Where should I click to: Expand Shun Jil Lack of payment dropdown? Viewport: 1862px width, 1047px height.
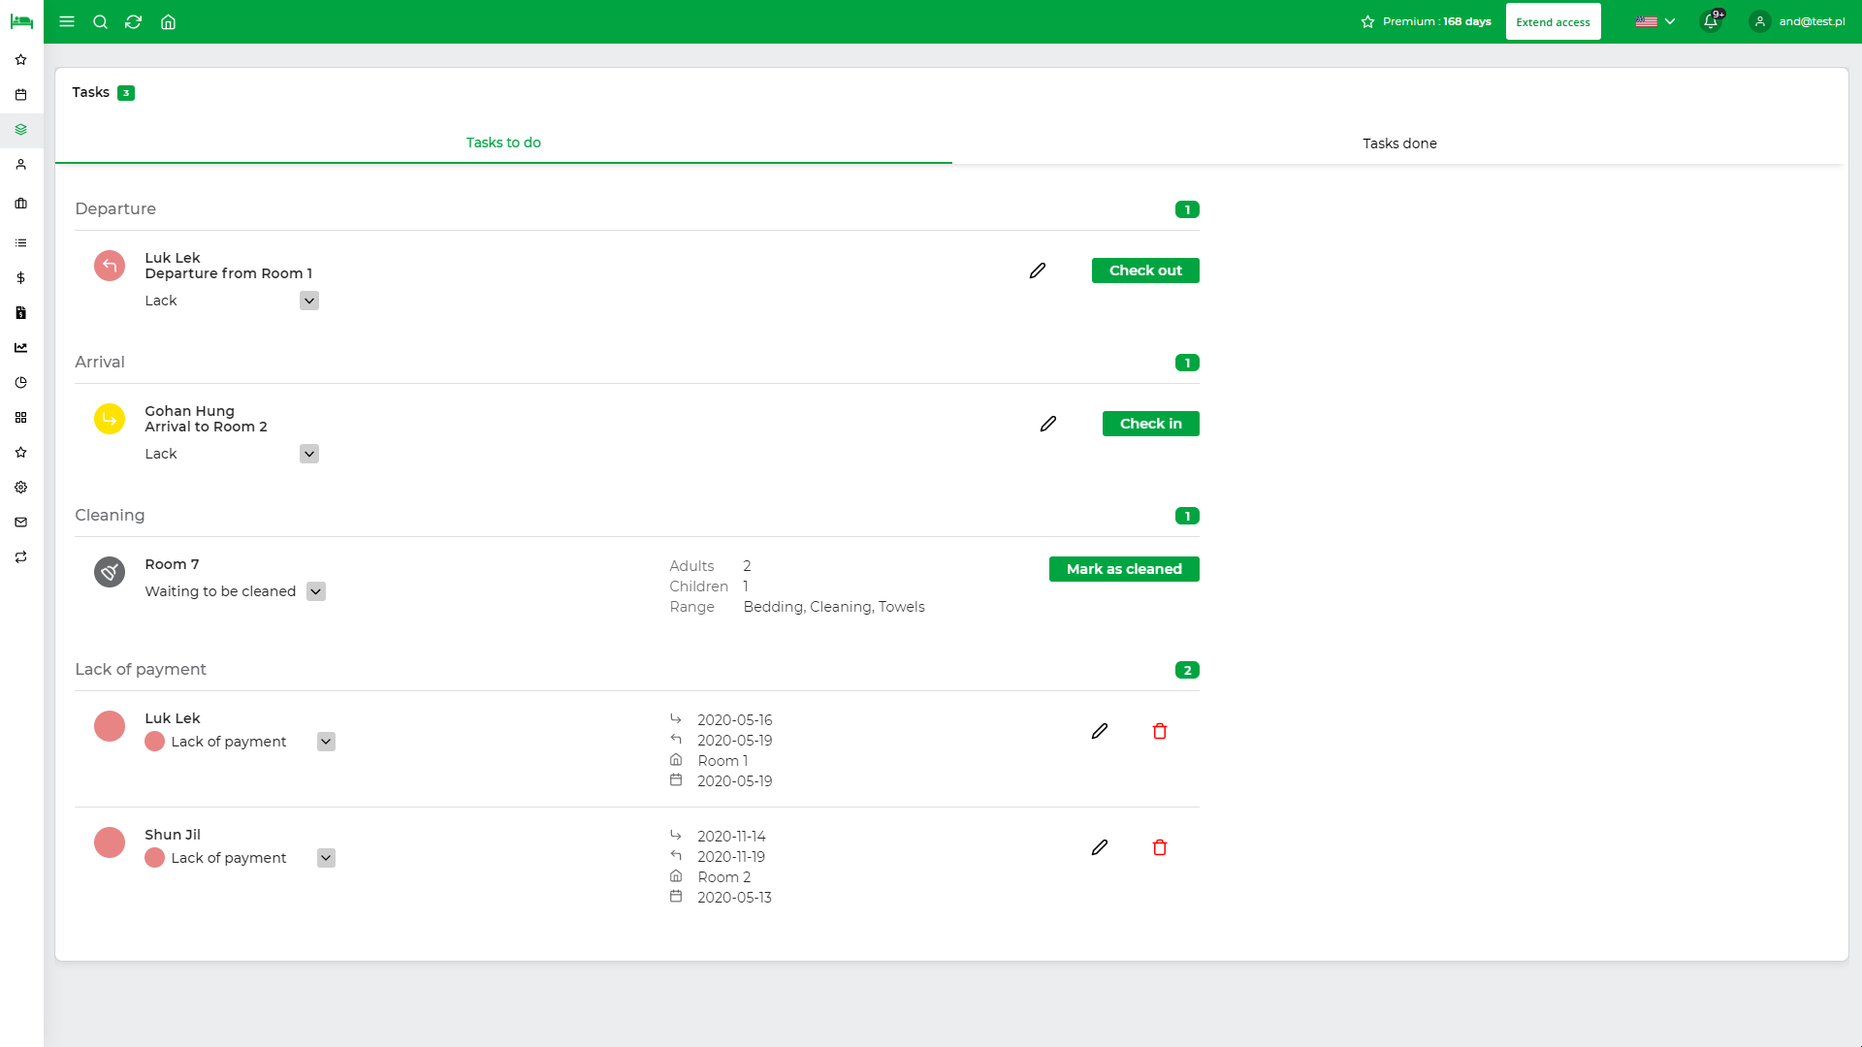pyautogui.click(x=326, y=858)
